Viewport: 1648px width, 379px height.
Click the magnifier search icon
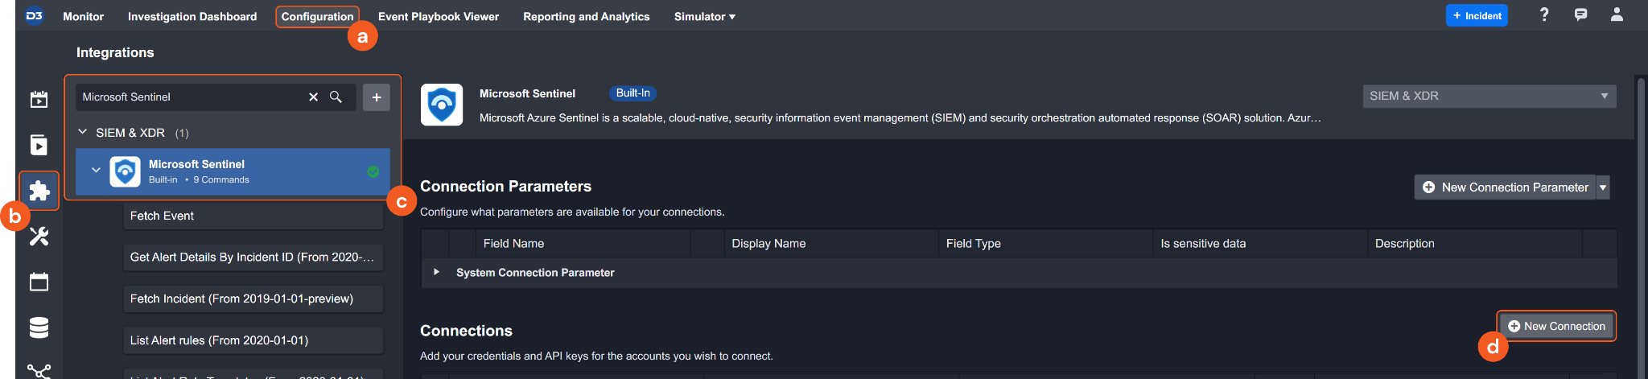point(336,97)
